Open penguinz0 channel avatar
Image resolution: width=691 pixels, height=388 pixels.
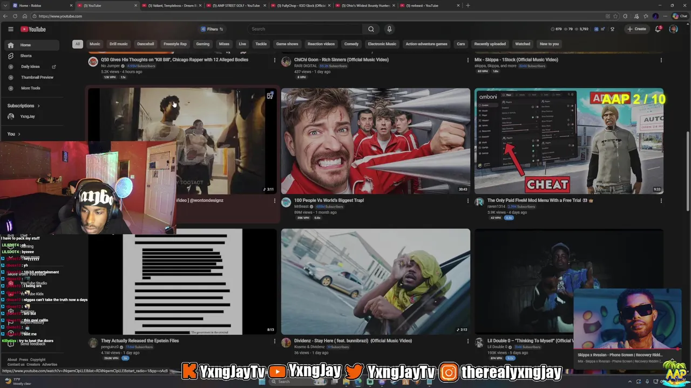(x=93, y=343)
